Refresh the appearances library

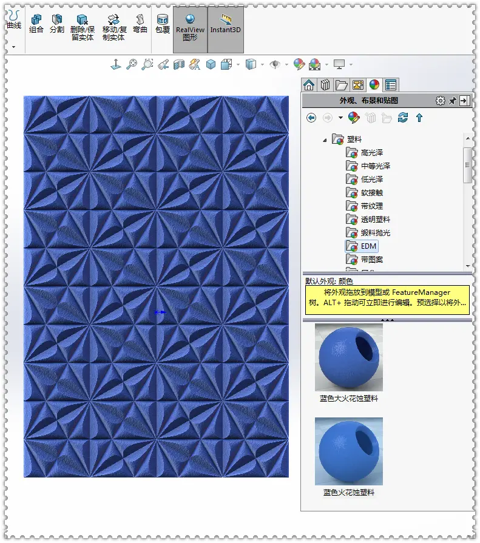403,118
